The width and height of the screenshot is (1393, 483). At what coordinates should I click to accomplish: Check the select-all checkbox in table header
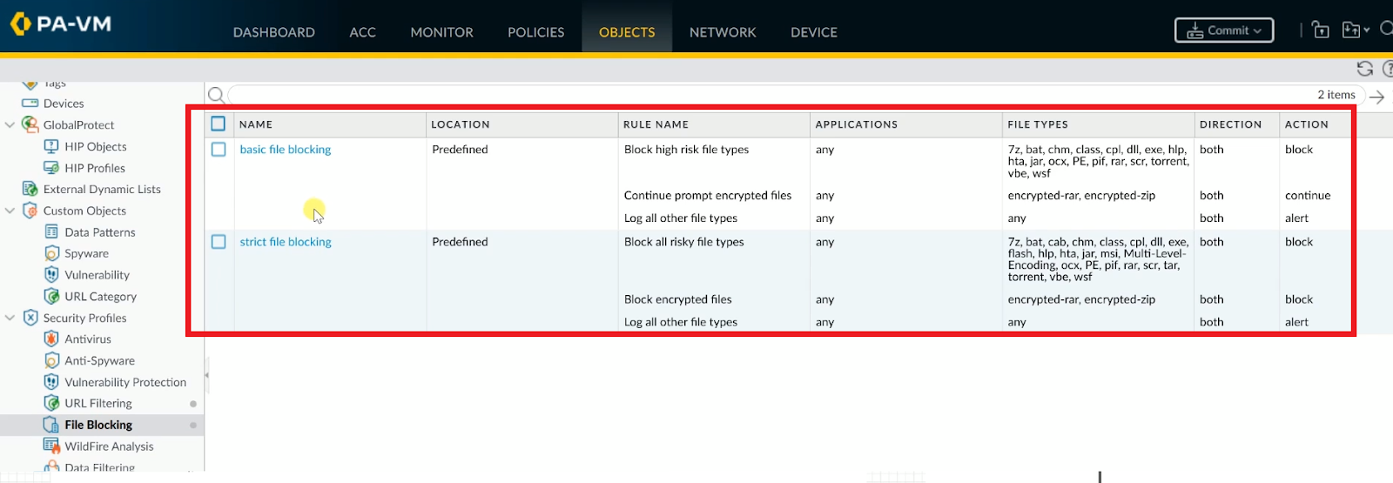pos(219,124)
